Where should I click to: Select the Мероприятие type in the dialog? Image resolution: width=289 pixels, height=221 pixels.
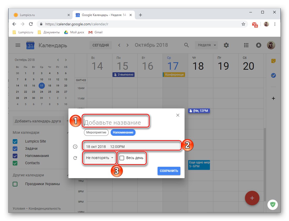(x=96, y=132)
